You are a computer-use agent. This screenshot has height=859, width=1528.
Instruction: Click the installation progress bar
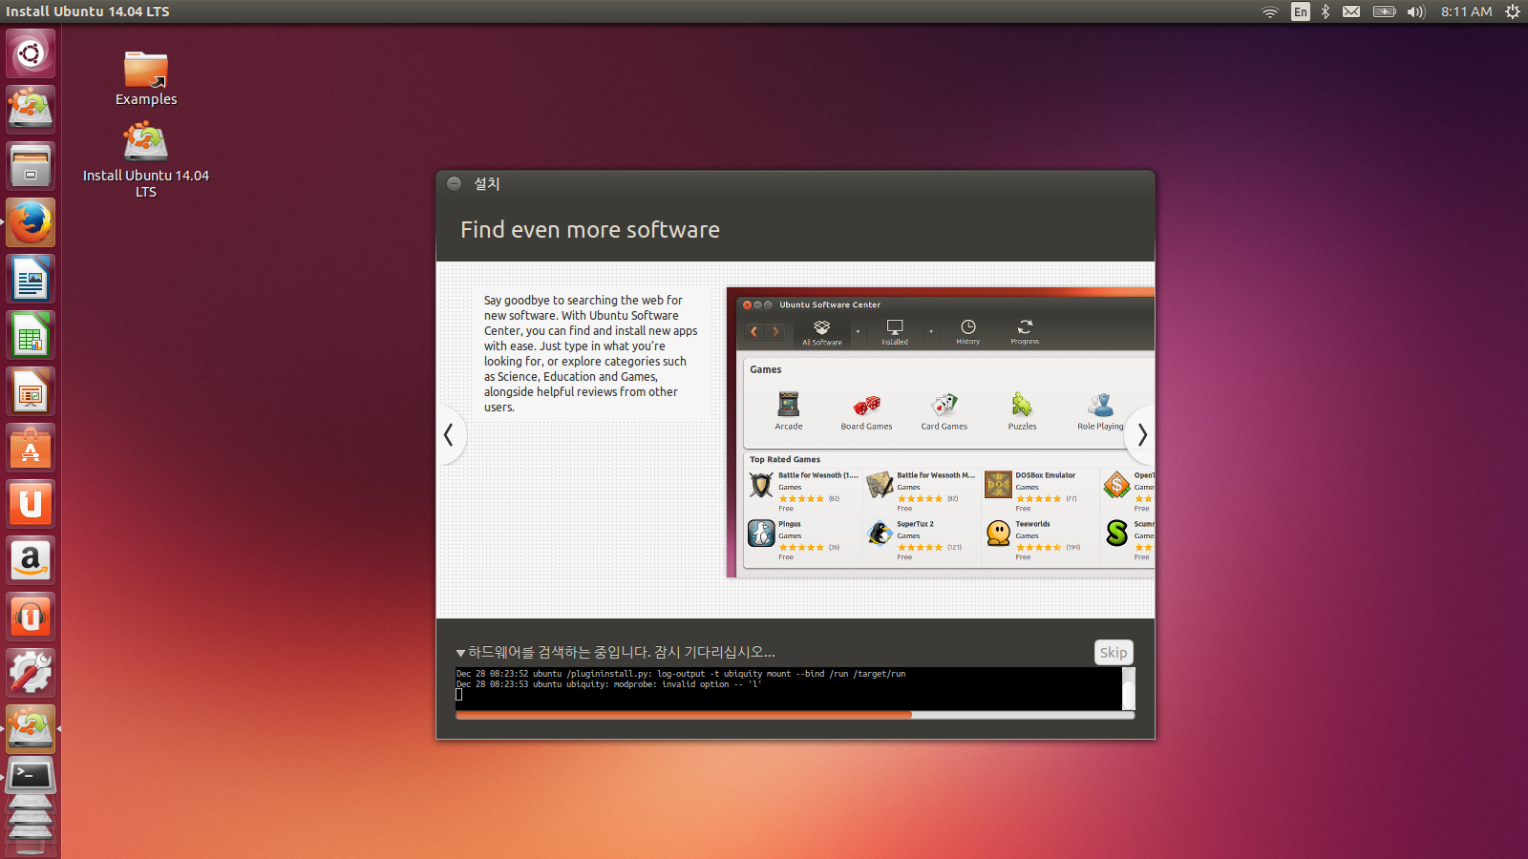(x=796, y=714)
